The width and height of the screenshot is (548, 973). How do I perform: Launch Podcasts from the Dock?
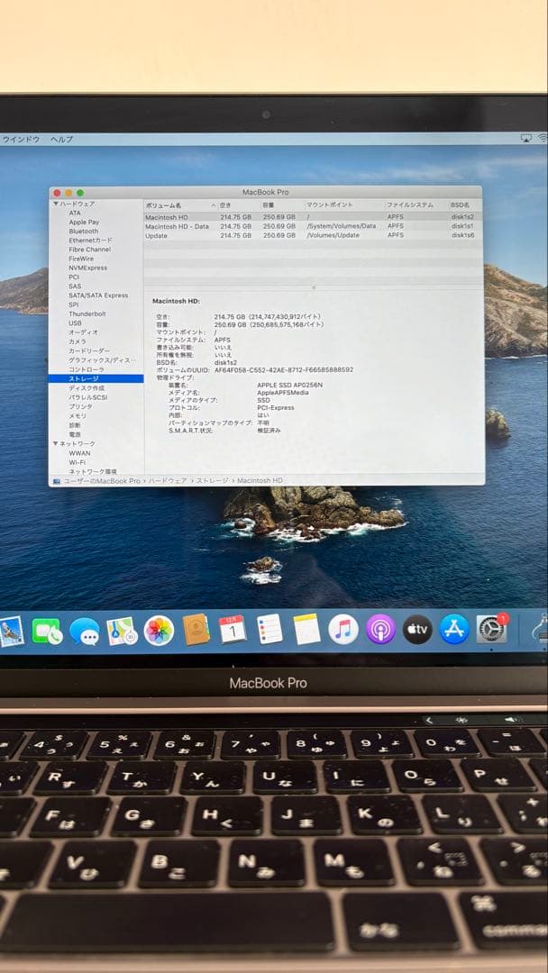[x=380, y=629]
